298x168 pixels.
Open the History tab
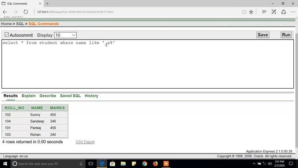click(x=91, y=96)
